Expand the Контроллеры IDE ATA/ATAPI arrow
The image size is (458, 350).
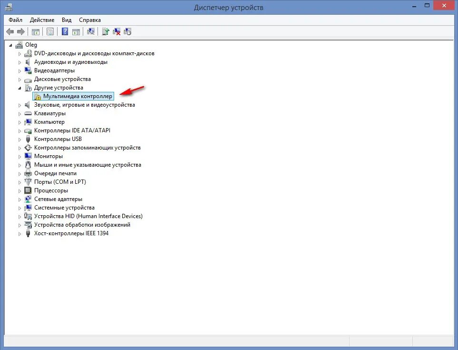coord(19,130)
